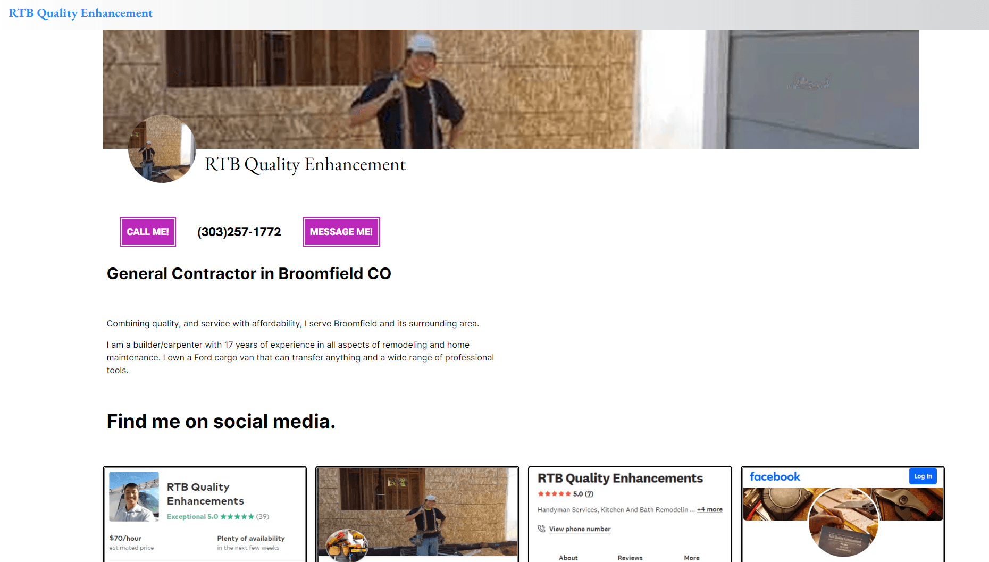Open the facebook logo in the card
This screenshot has height=562, width=989.
pos(775,477)
